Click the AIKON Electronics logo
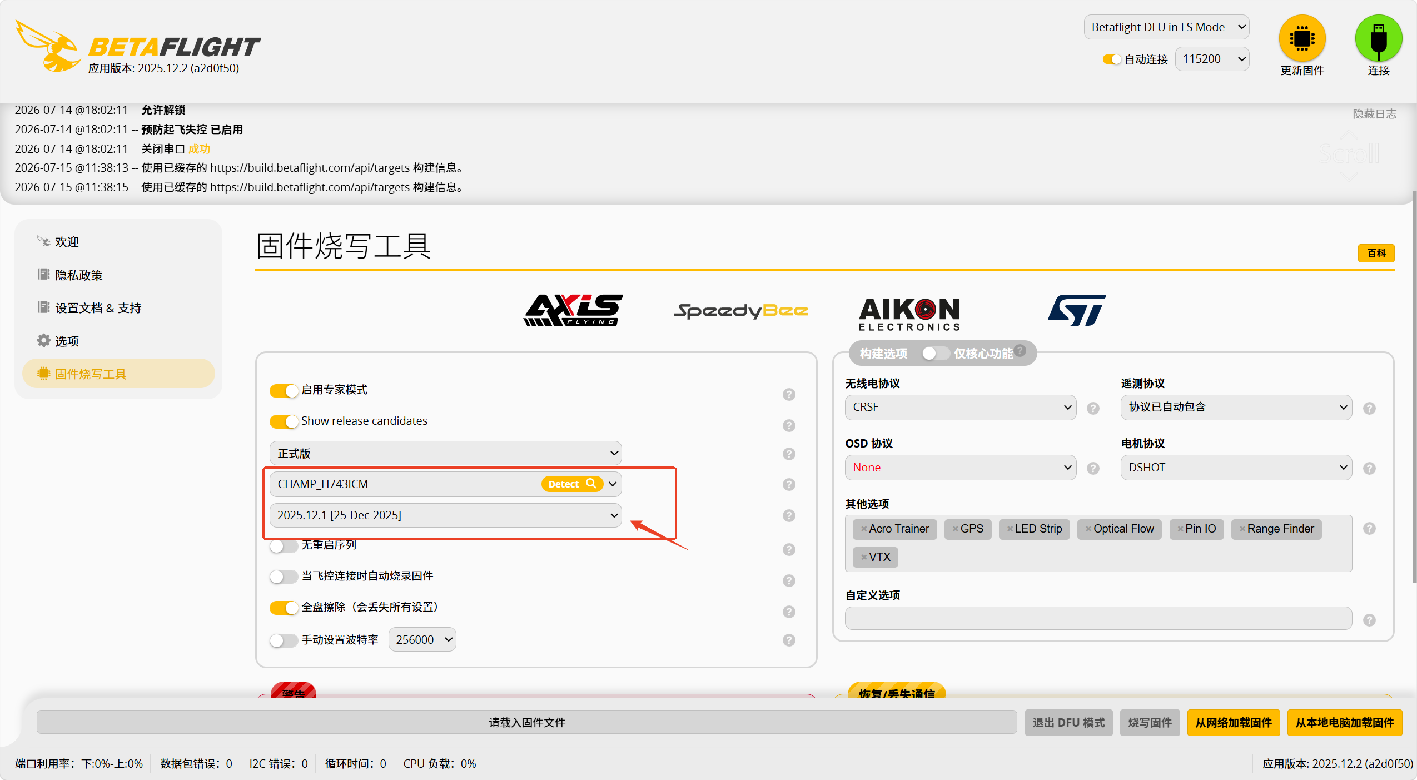 pos(909,314)
